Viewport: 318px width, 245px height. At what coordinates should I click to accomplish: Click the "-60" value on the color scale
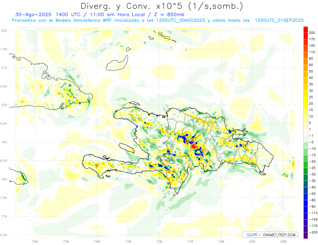point(312,200)
